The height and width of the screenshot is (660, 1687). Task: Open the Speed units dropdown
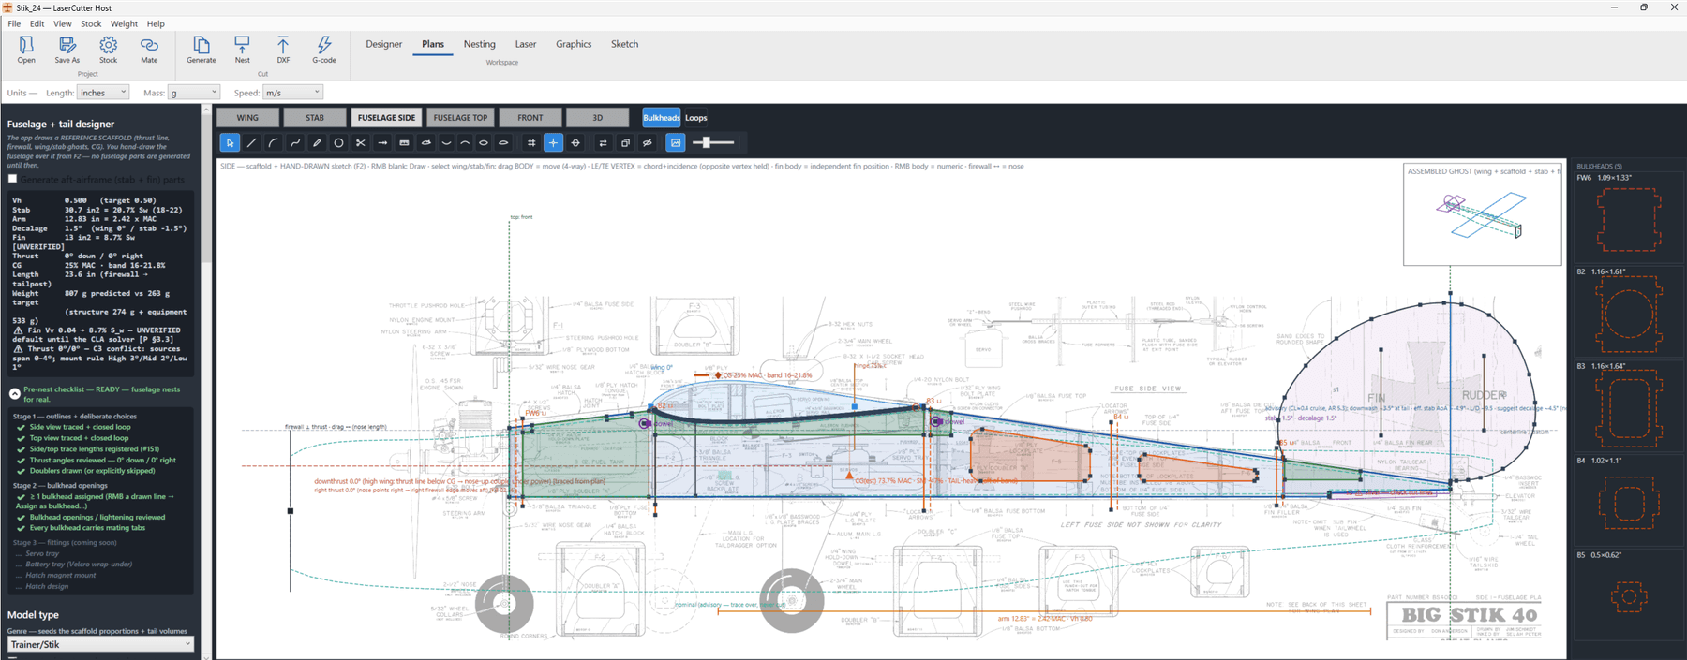pos(292,93)
